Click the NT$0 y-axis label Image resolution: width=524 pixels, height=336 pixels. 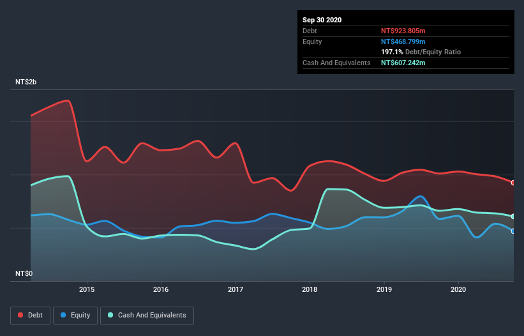coord(24,273)
